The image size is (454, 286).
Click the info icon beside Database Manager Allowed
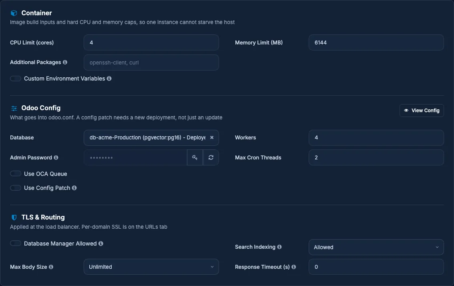[101, 244]
